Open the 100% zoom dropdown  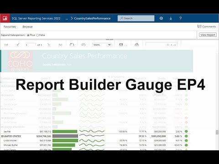[x=102, y=45]
